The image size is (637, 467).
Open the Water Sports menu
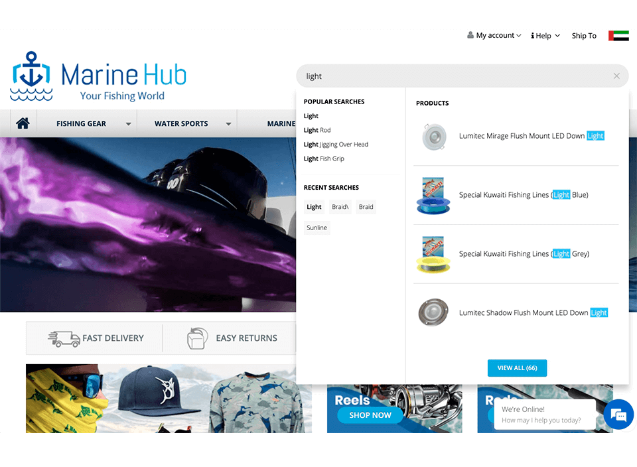[181, 124]
